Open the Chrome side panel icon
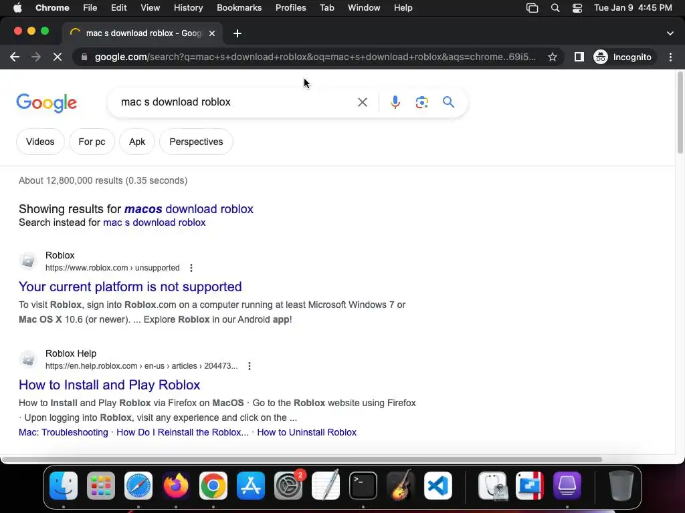685x513 pixels. [x=579, y=57]
